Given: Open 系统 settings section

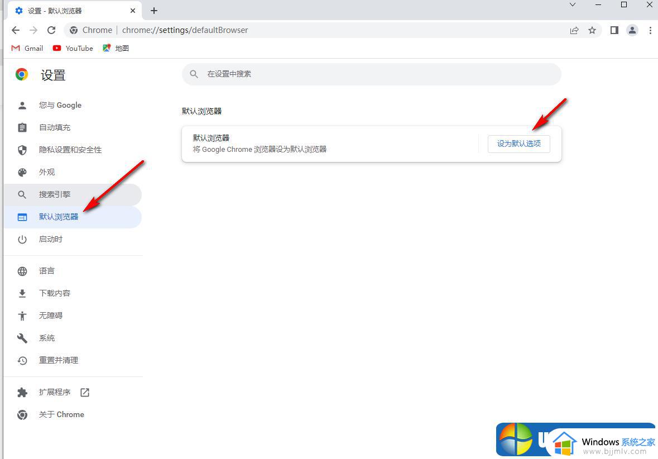Looking at the screenshot, I should click(73, 338).
